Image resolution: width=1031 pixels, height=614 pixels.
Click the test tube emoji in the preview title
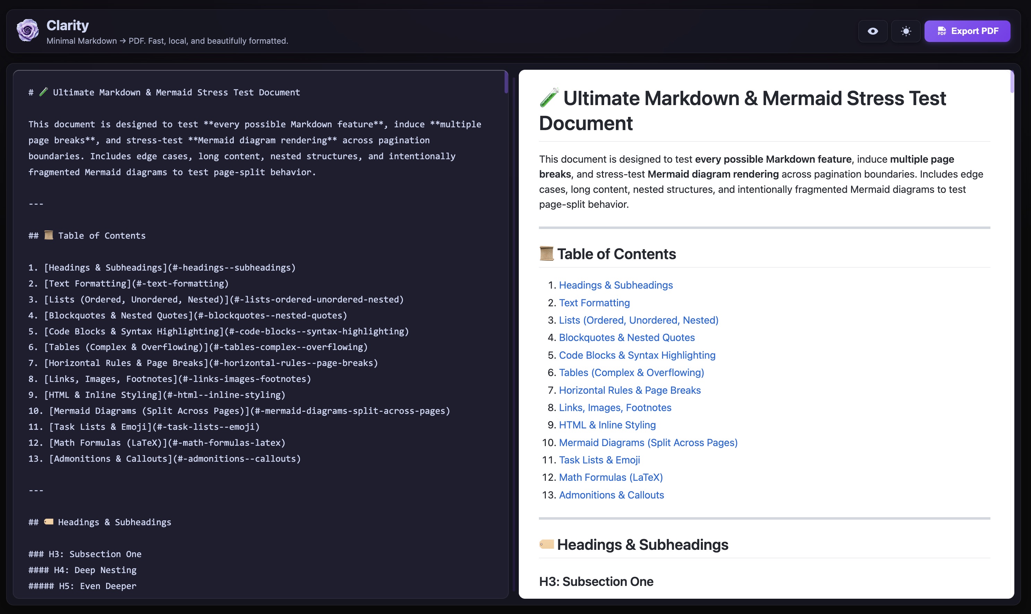(x=549, y=97)
